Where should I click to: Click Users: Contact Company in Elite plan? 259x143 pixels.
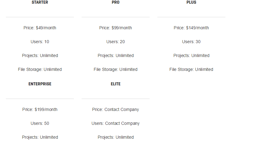116,123
